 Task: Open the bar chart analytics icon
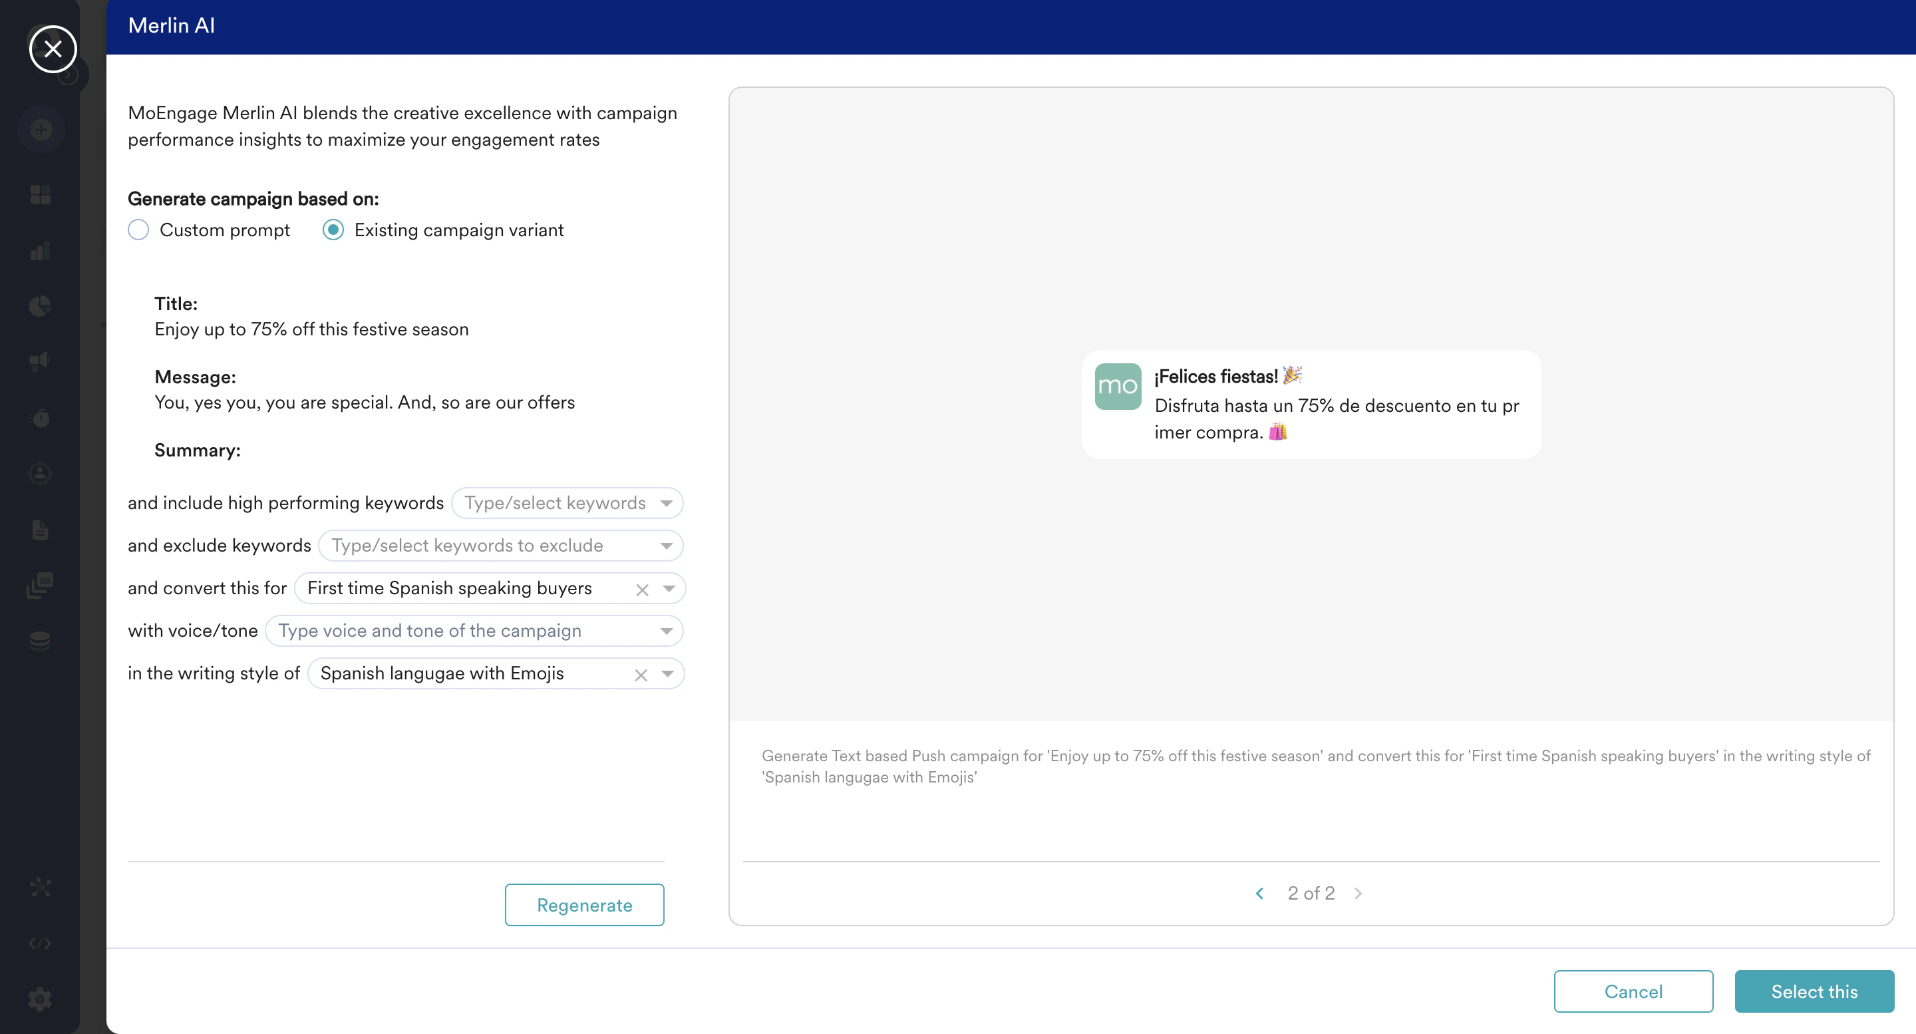40,252
